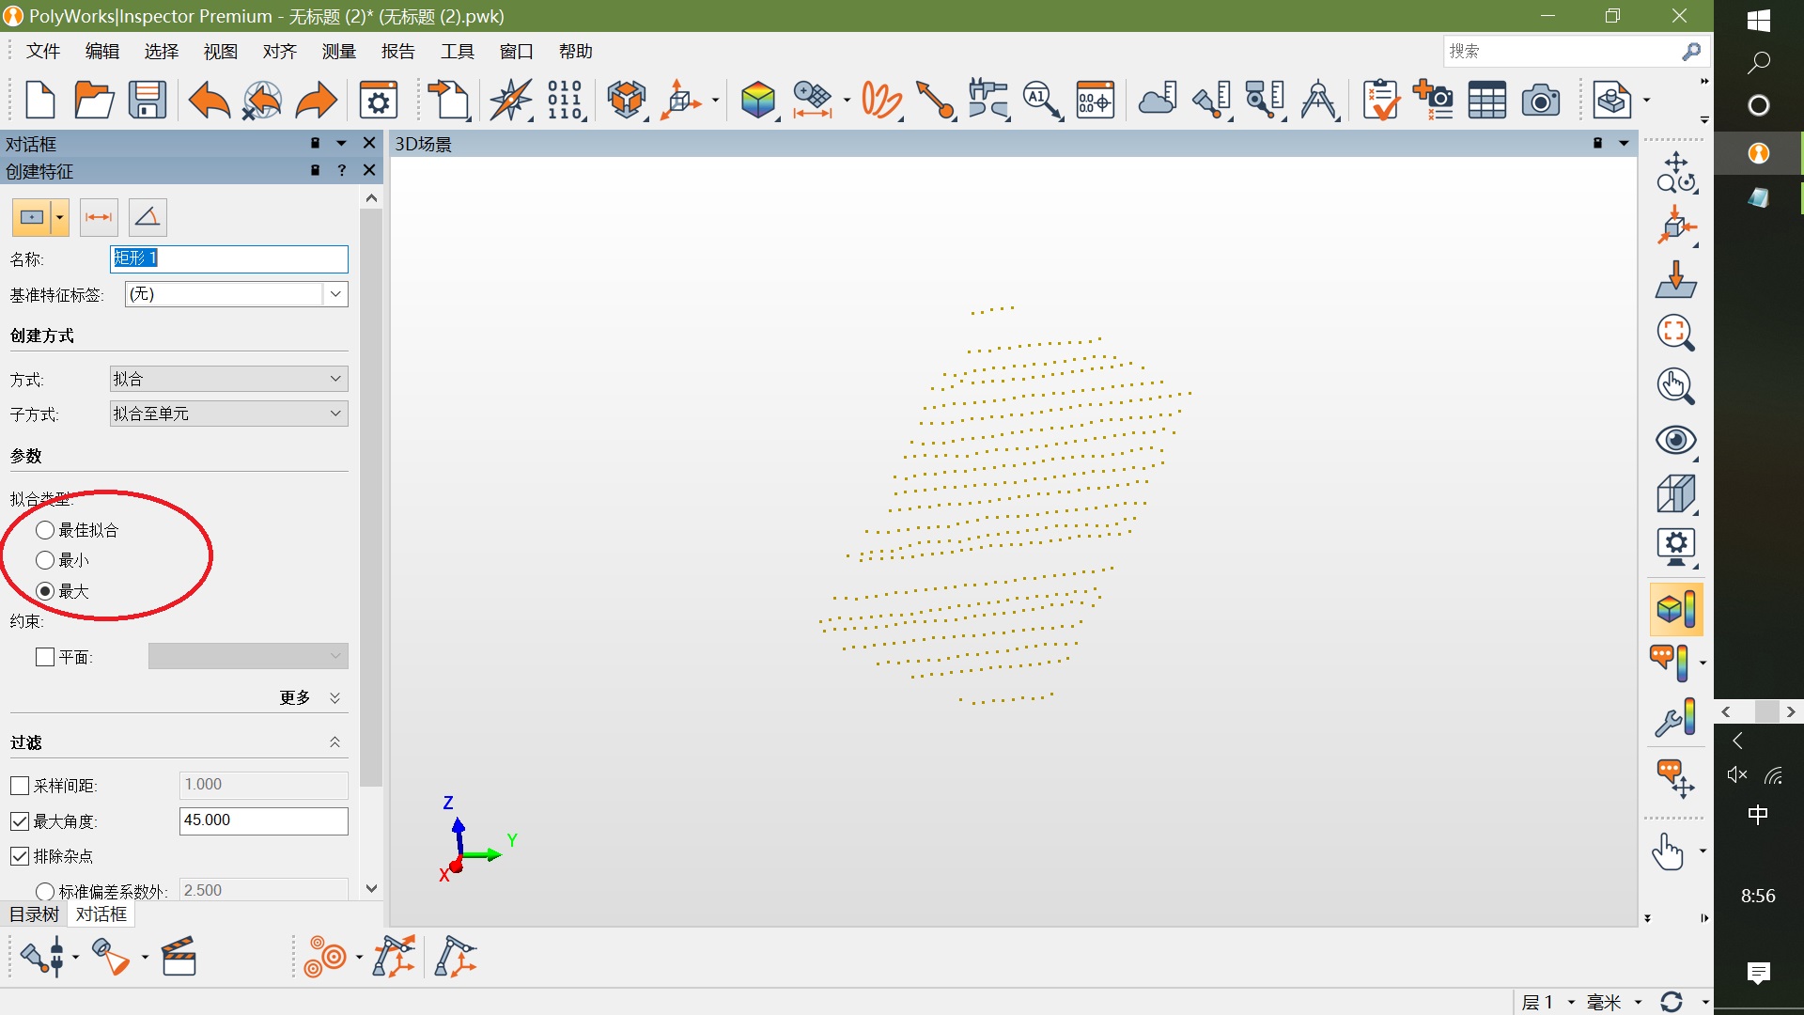The image size is (1804, 1015).
Task: Click the color map cube icon
Action: (757, 100)
